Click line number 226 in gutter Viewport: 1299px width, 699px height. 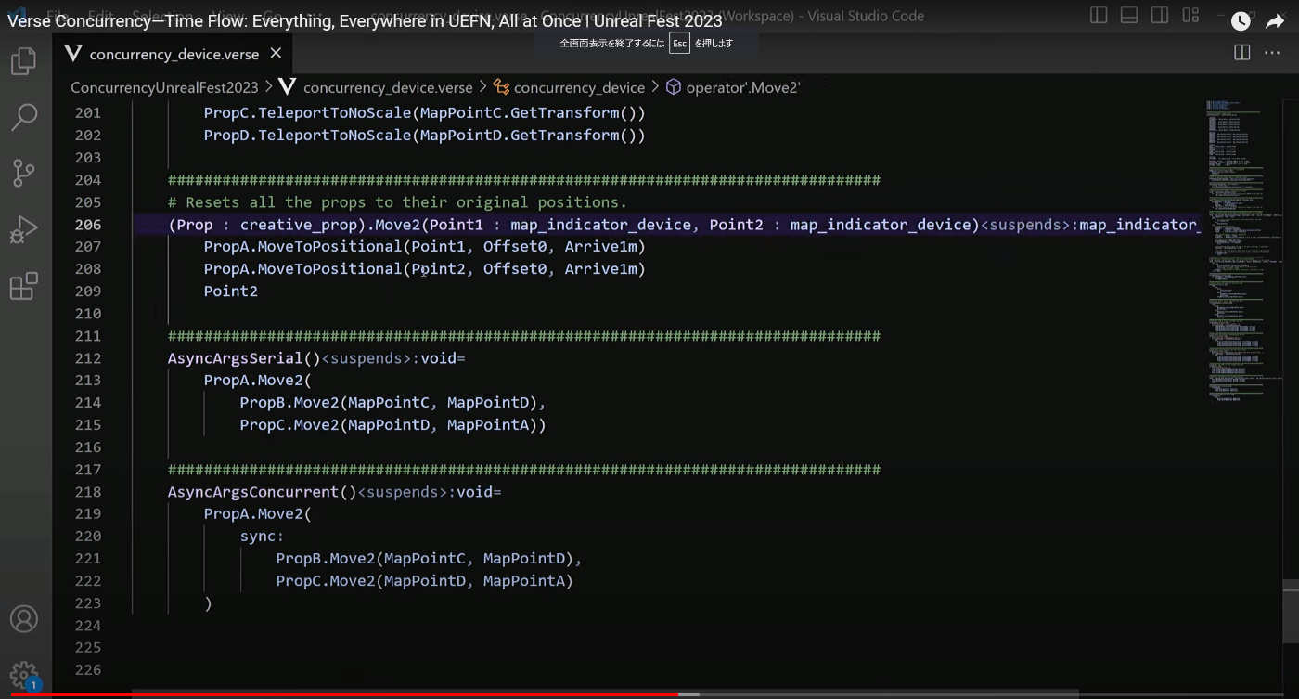[88, 670]
